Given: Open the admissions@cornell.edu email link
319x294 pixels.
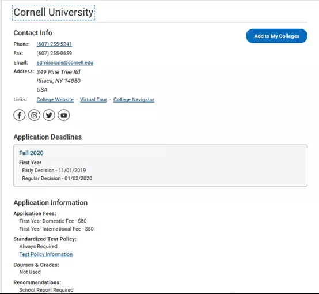Looking at the screenshot, I should pos(65,63).
